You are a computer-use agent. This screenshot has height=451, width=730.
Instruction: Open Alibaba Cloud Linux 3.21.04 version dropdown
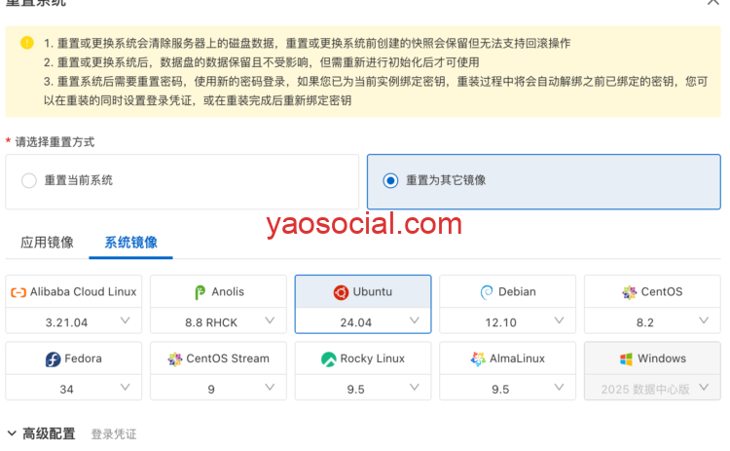(x=73, y=321)
